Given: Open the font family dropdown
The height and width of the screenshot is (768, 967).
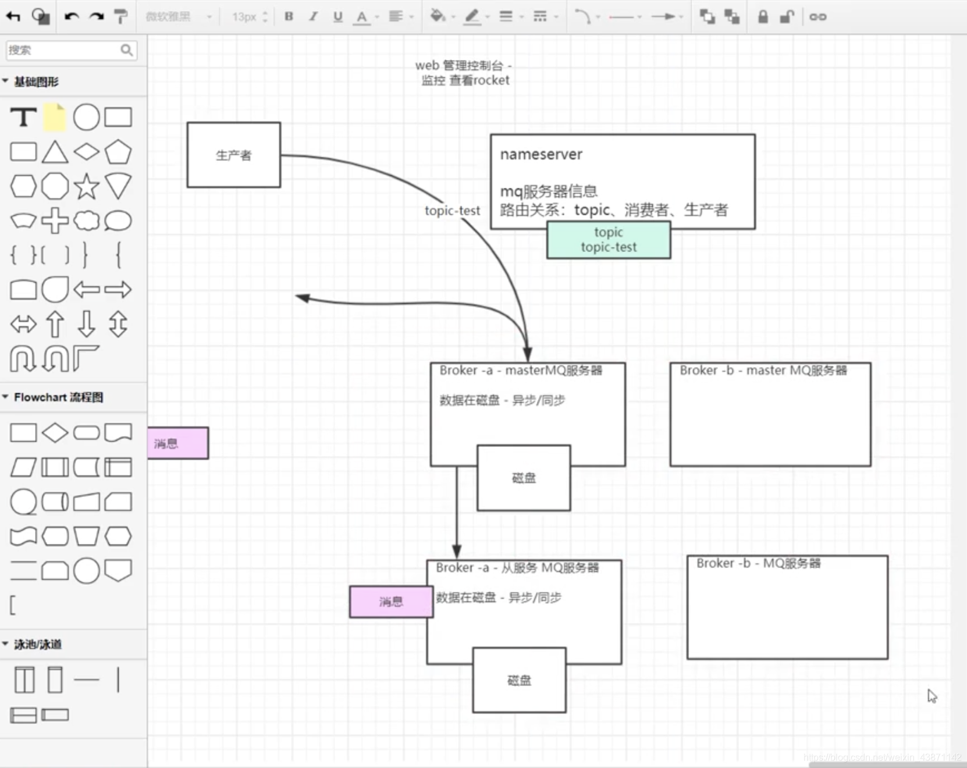Looking at the screenshot, I should (178, 17).
